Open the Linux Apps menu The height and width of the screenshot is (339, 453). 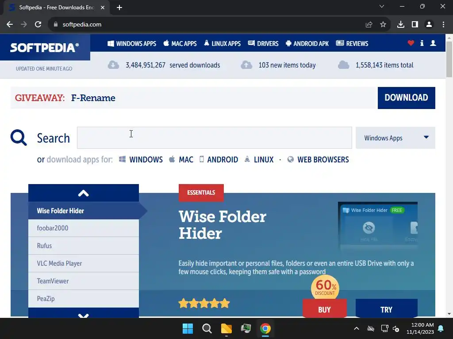(222, 44)
